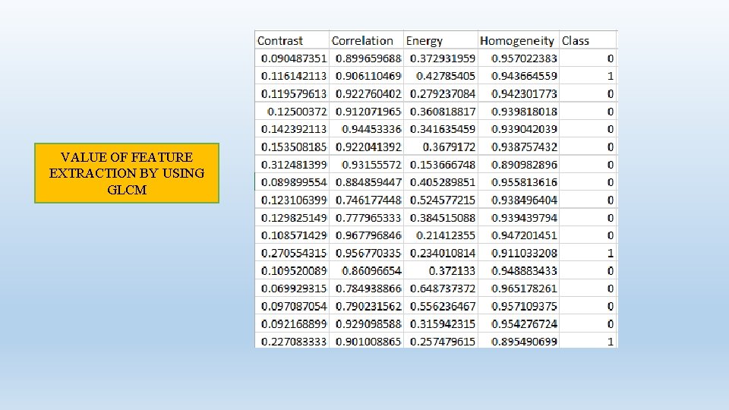Click contrast cell 0.270554315
729x410 pixels.
pos(292,253)
